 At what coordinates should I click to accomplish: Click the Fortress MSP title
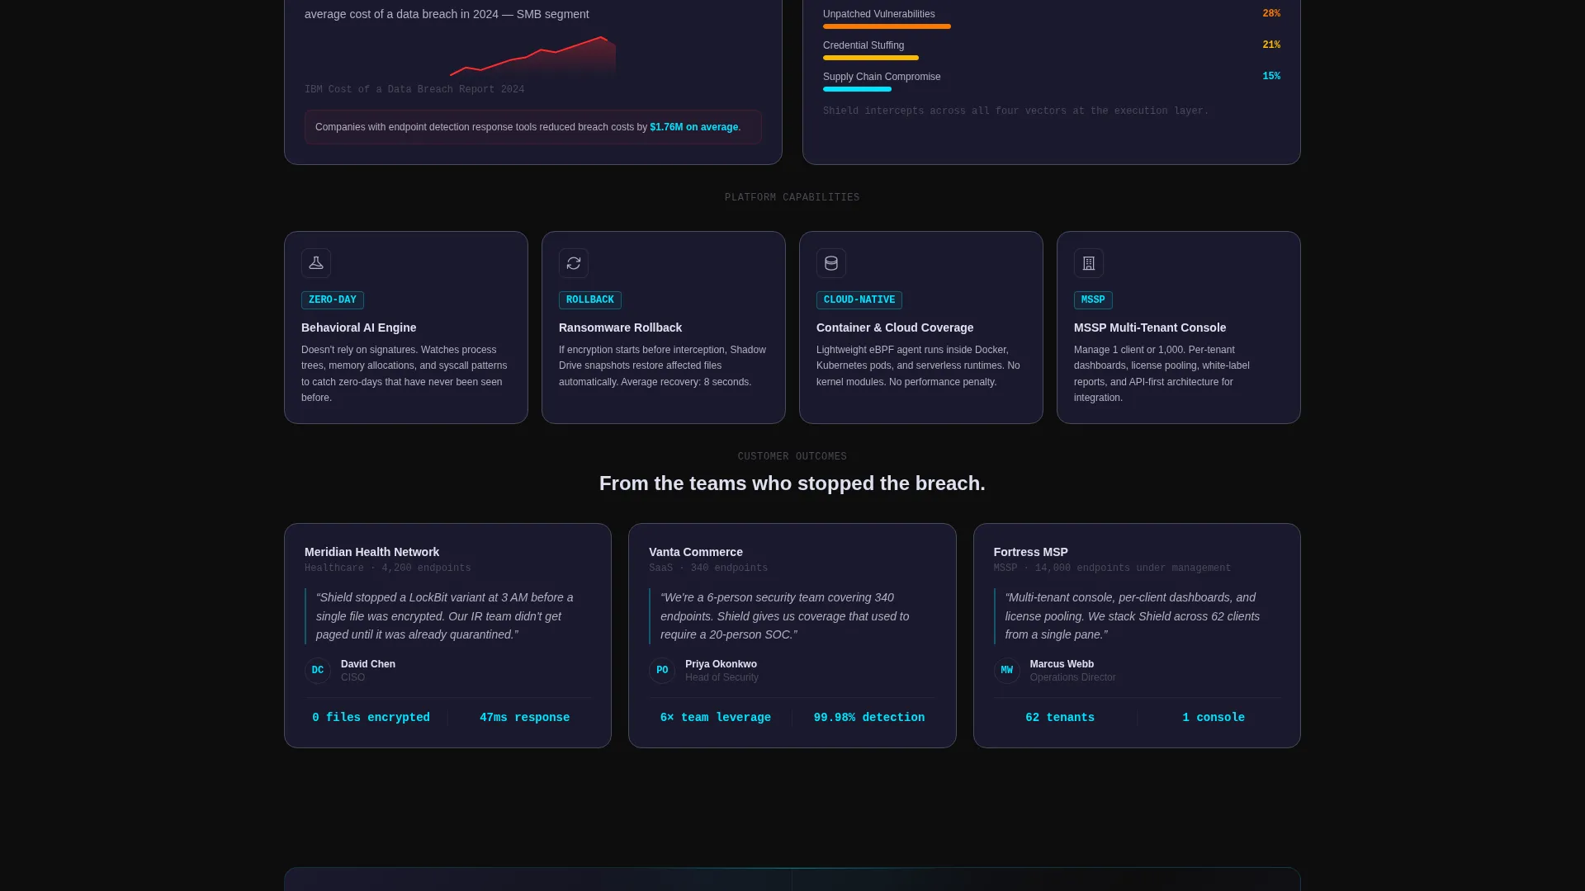point(1031,552)
